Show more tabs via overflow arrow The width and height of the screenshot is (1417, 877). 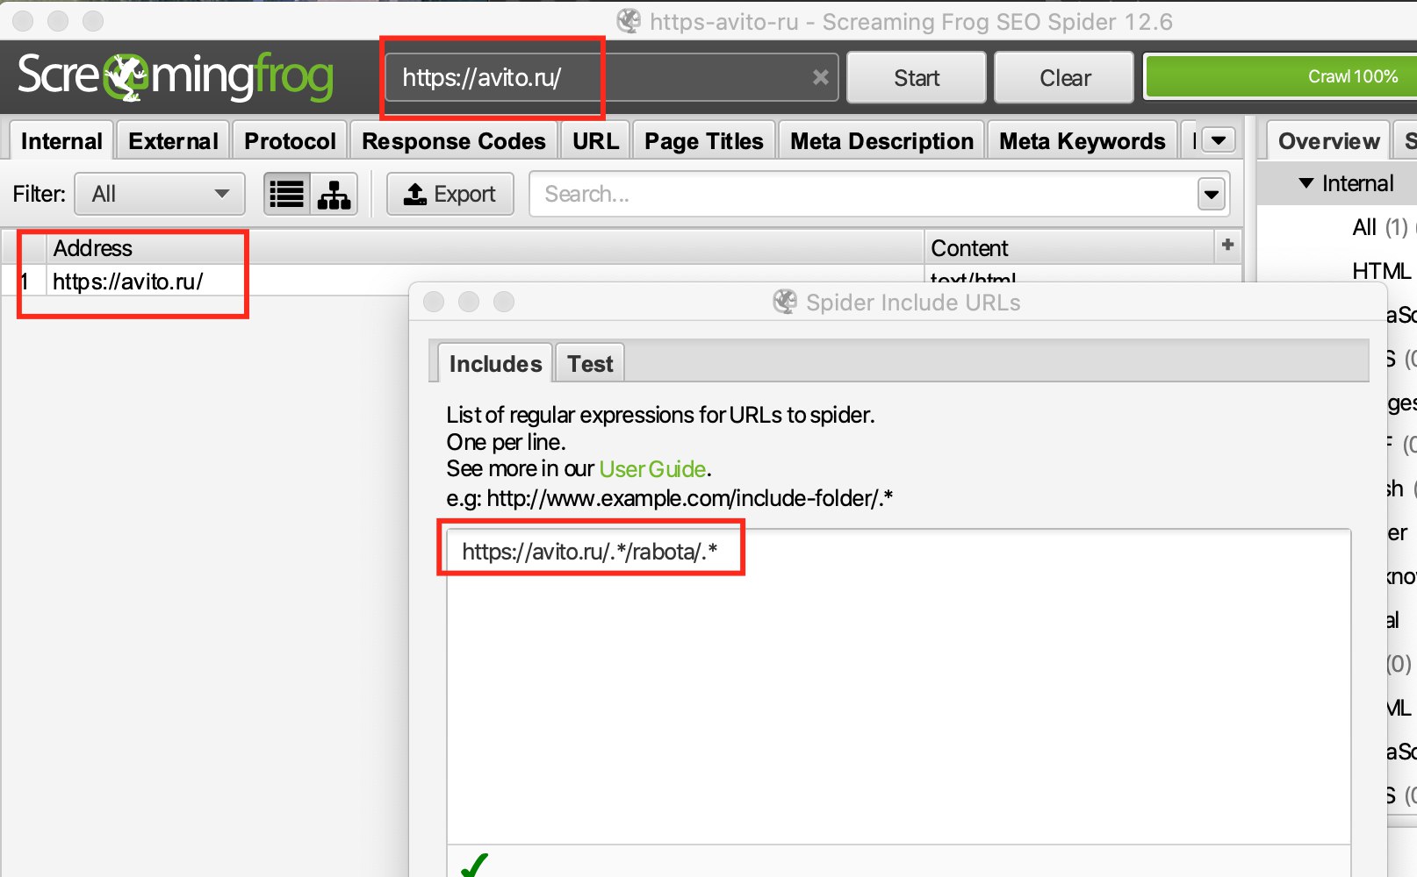click(x=1219, y=140)
